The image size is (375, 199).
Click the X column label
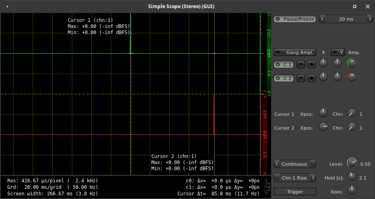click(x=323, y=52)
